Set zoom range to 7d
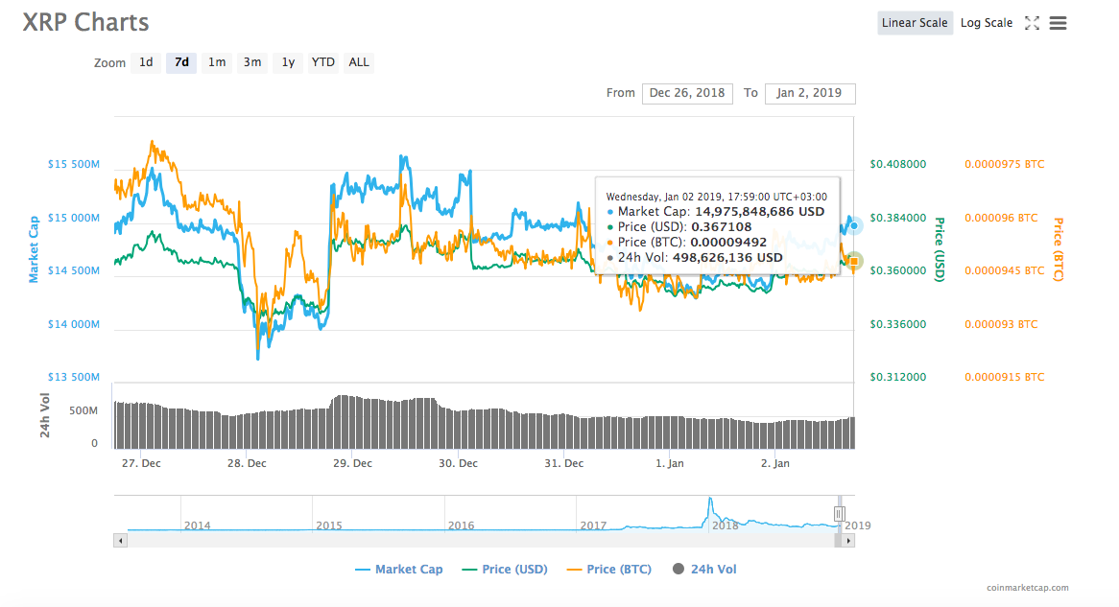The width and height of the screenshot is (1119, 607). click(x=181, y=62)
